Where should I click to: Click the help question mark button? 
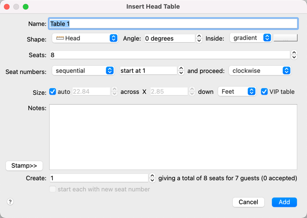pos(10,201)
